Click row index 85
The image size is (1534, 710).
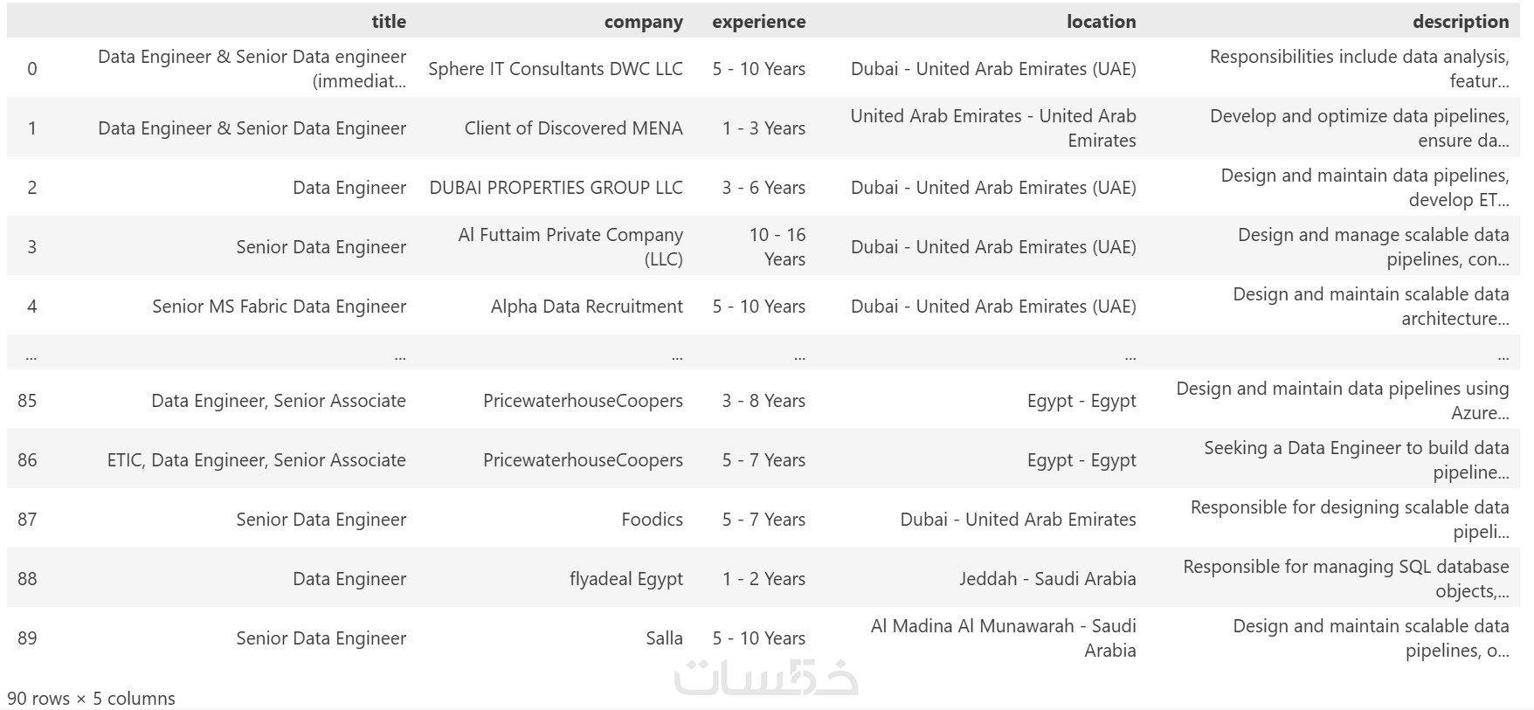coord(27,401)
